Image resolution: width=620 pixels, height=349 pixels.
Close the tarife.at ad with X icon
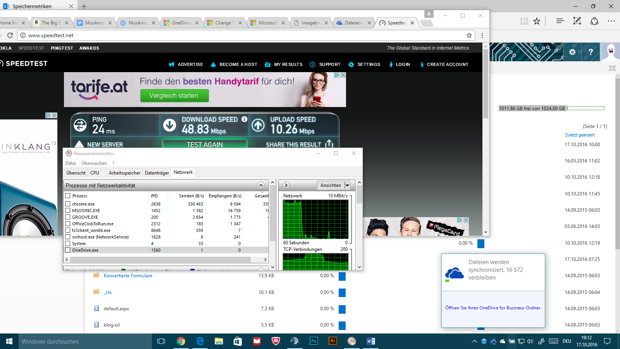tap(343, 75)
